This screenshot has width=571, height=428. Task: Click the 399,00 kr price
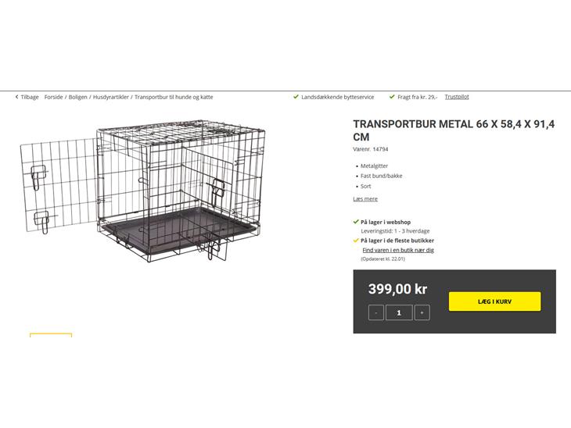pyautogui.click(x=397, y=289)
